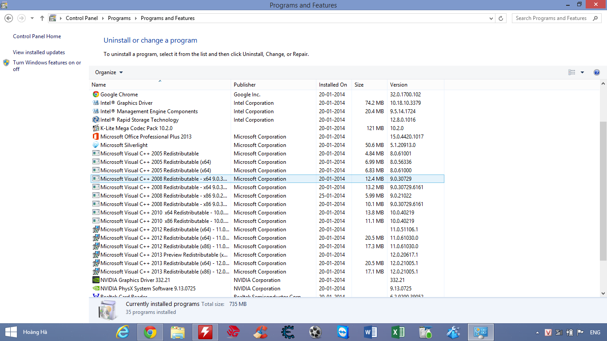607x341 pixels.
Task: Sort the list by Size column
Action: 370,84
